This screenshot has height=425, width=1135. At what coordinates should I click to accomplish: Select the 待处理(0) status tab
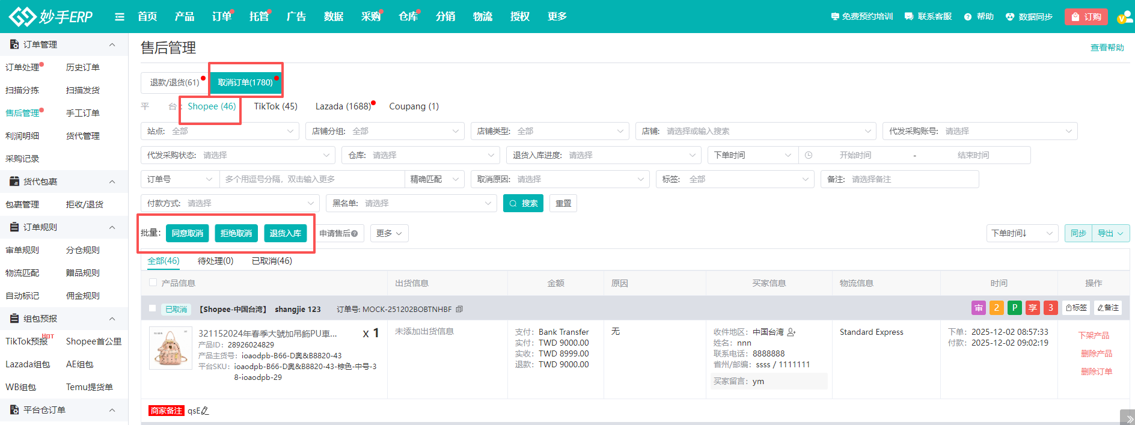(x=215, y=261)
